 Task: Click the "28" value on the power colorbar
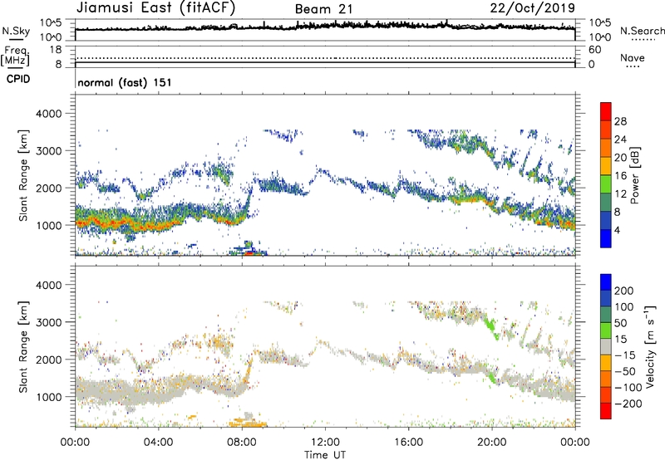pyautogui.click(x=620, y=121)
